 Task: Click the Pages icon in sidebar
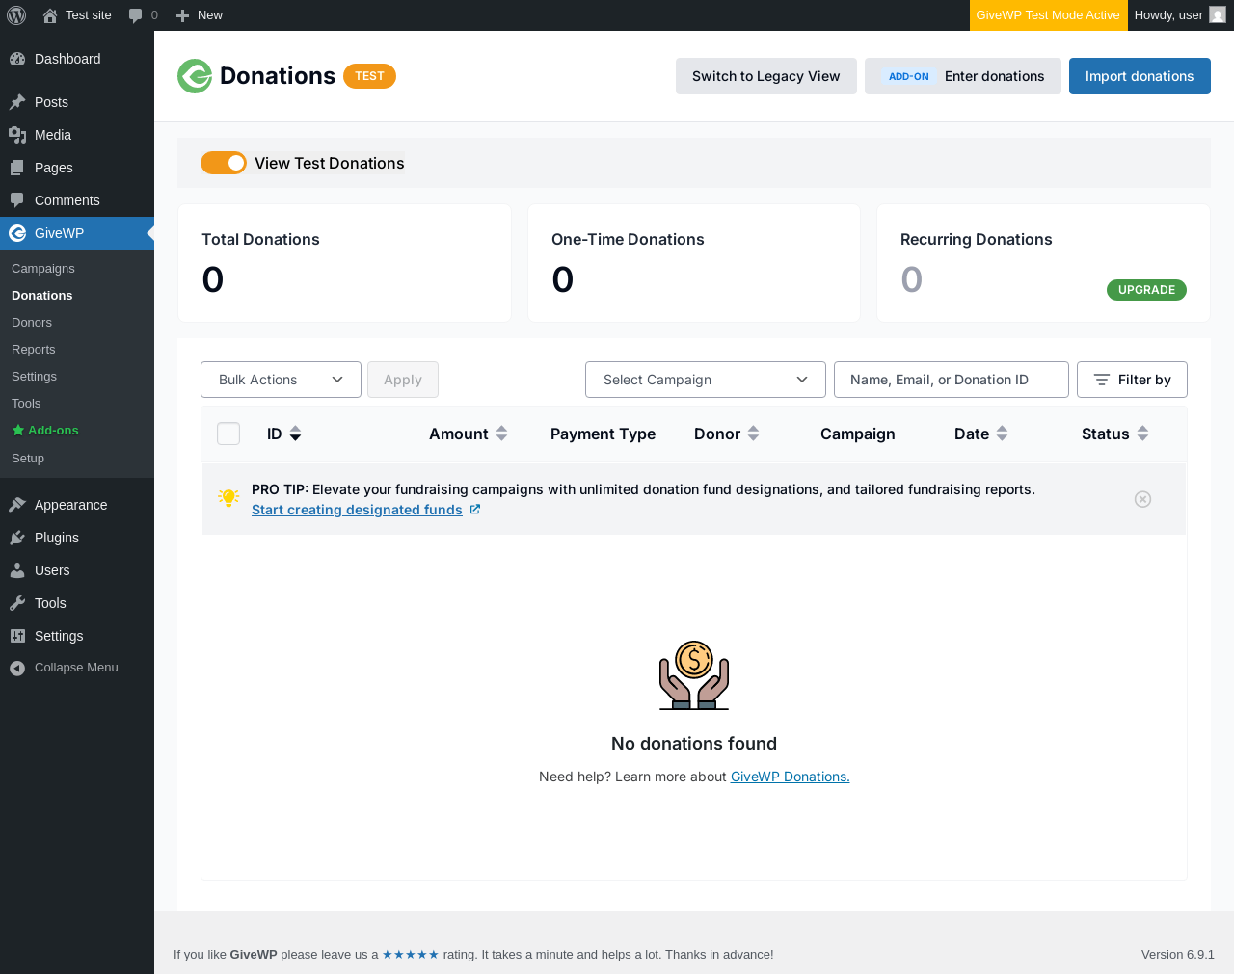(x=17, y=168)
